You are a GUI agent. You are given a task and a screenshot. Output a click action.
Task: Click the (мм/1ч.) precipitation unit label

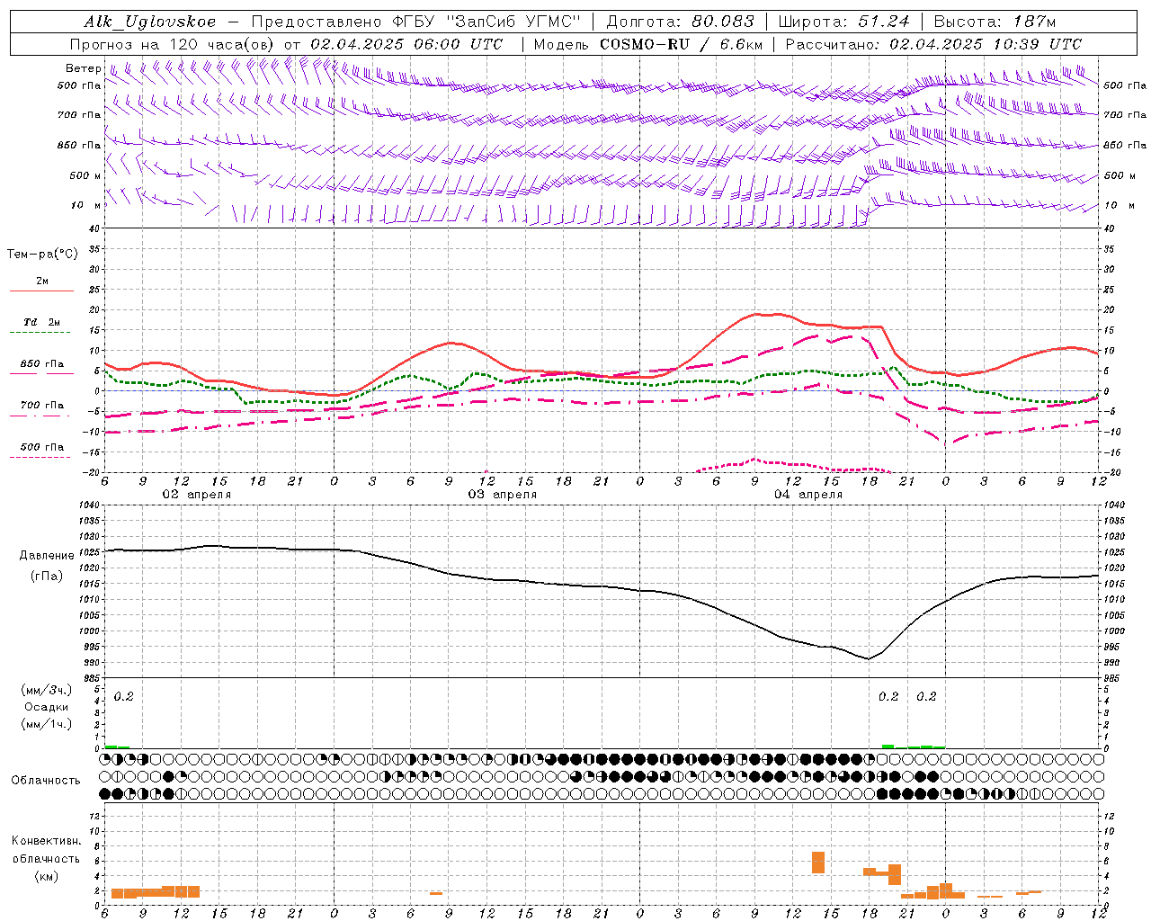(46, 724)
